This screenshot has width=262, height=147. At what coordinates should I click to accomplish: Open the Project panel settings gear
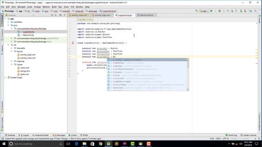point(61,15)
